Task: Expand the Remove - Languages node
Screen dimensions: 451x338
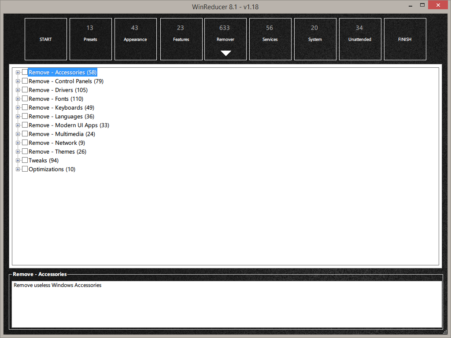Action: click(18, 116)
